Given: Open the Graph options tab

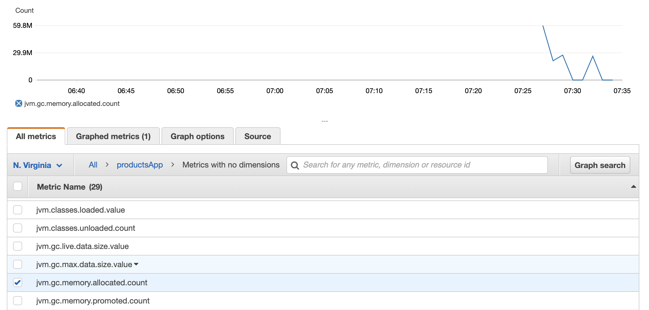Looking at the screenshot, I should 198,136.
